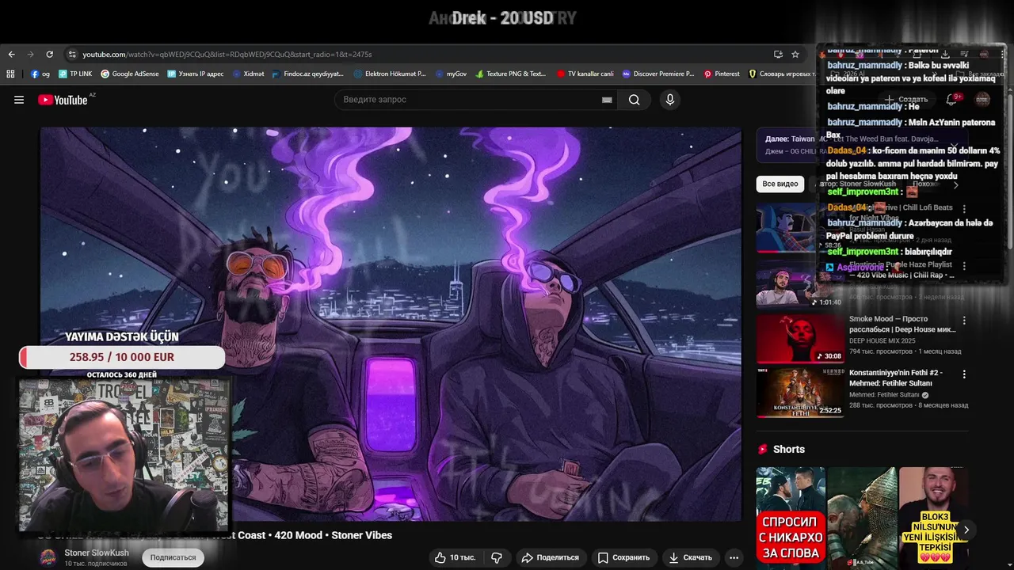This screenshot has width=1014, height=570.
Task: Open the 'Узнать IP адрес' bookmark
Action: tap(195, 74)
